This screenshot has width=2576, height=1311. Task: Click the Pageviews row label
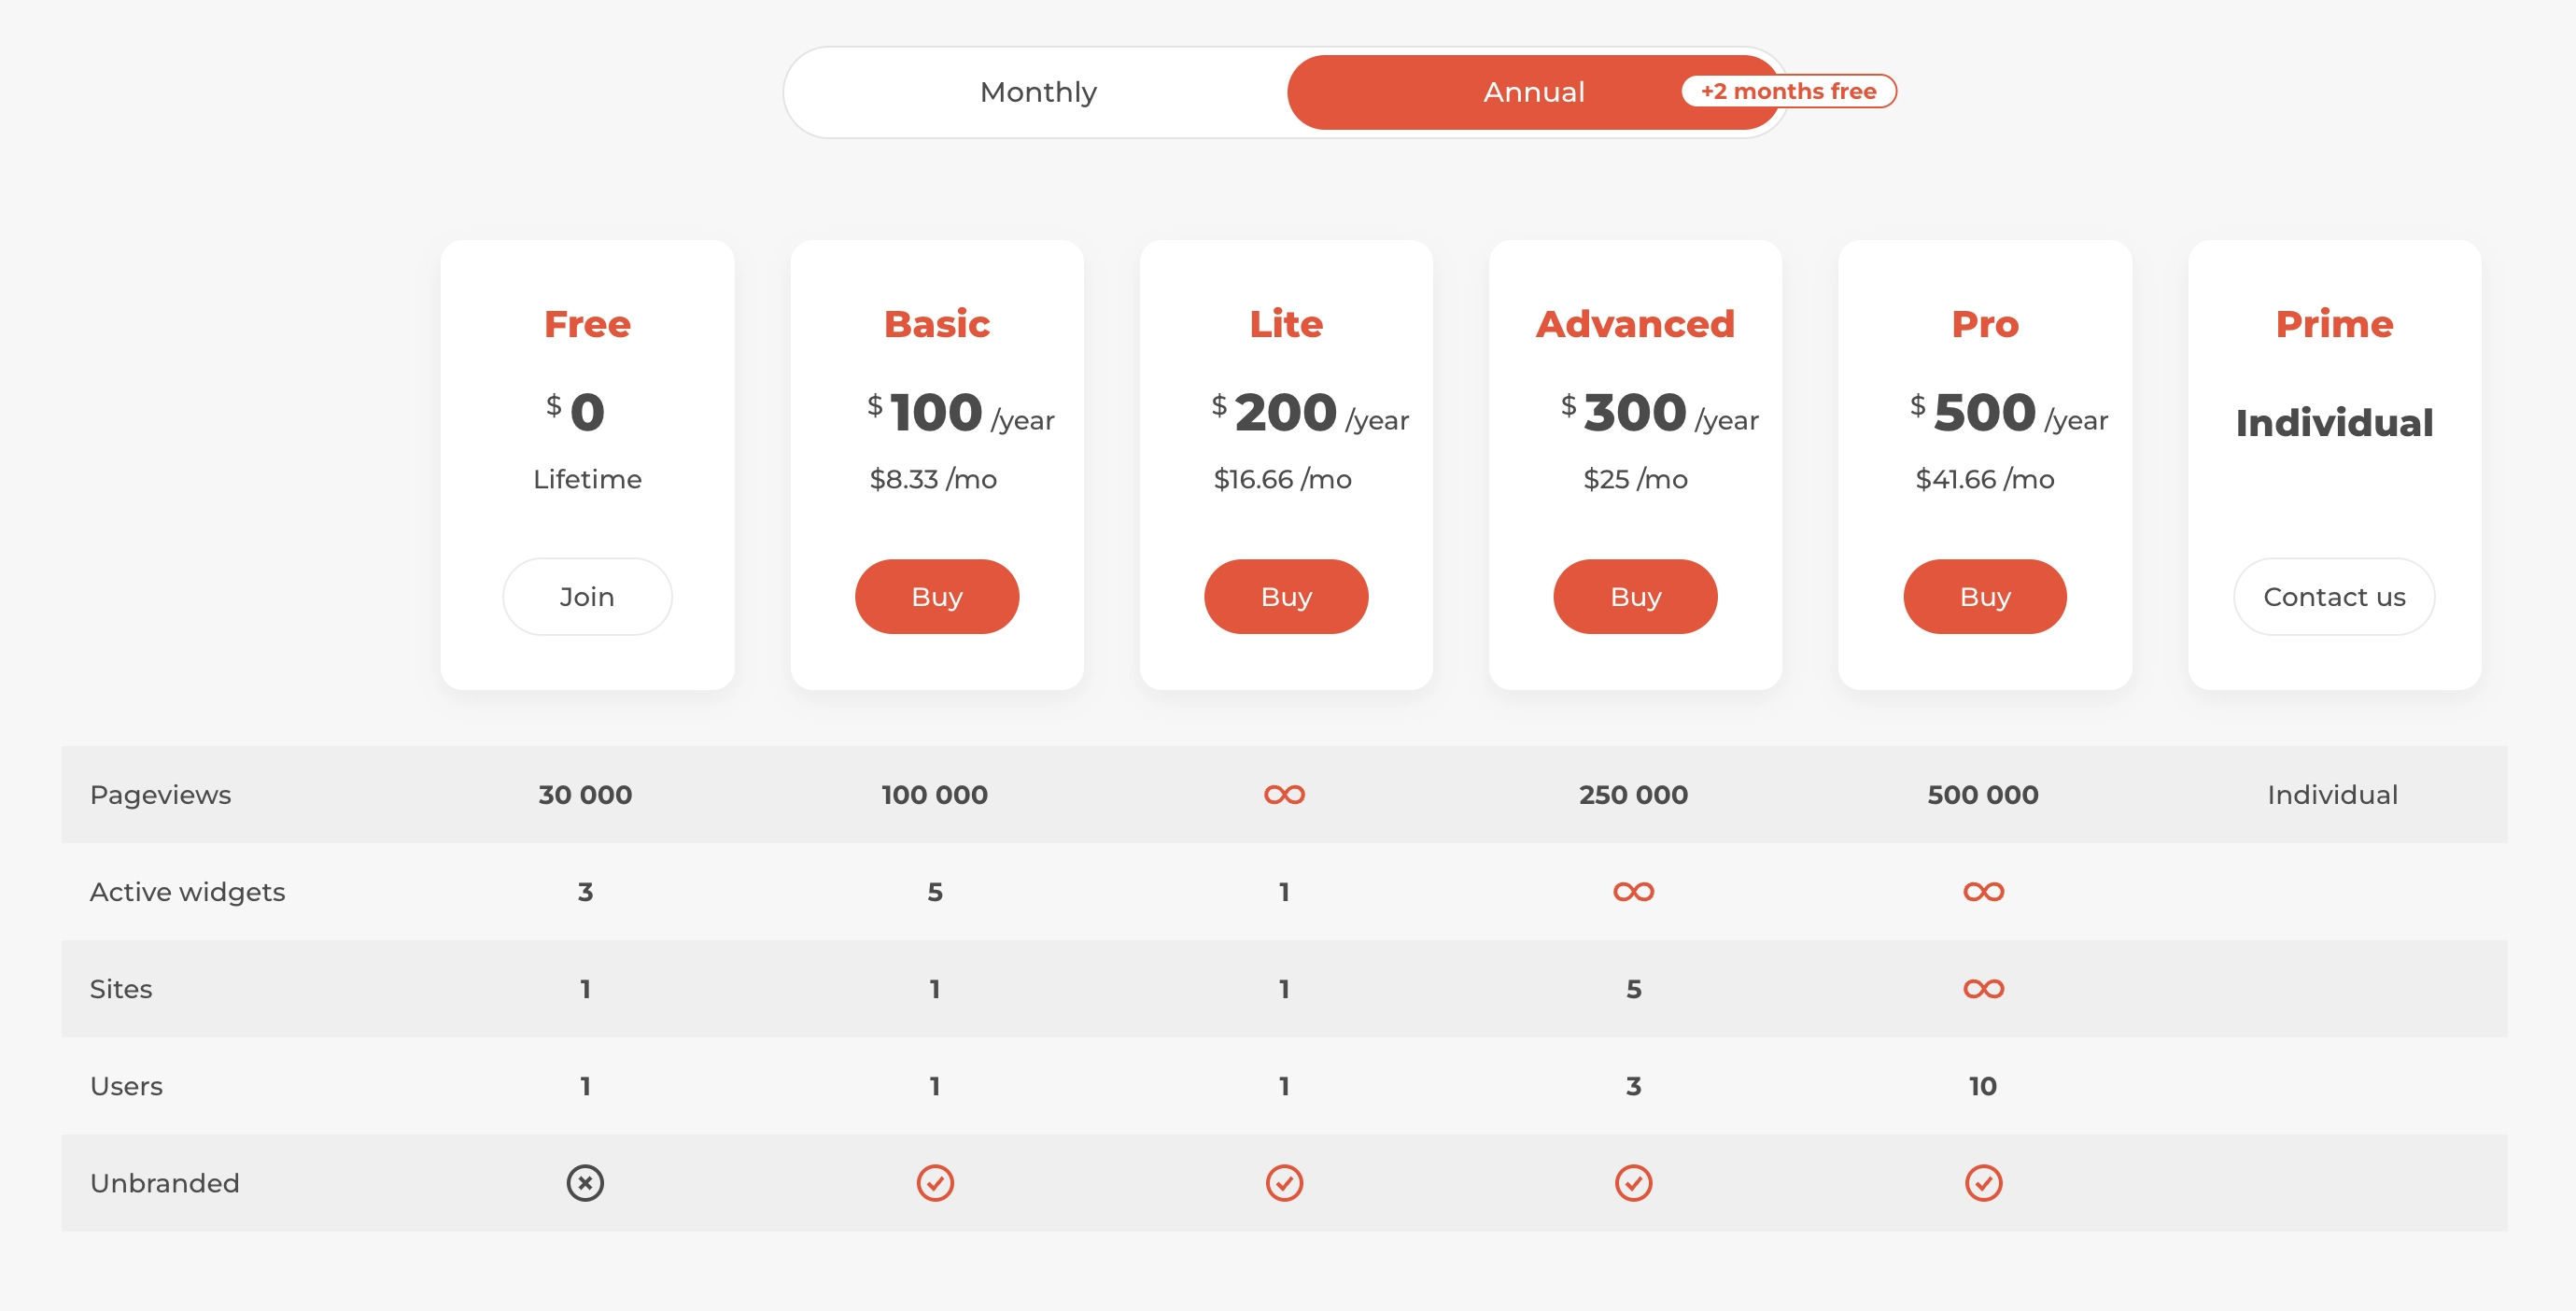click(160, 795)
